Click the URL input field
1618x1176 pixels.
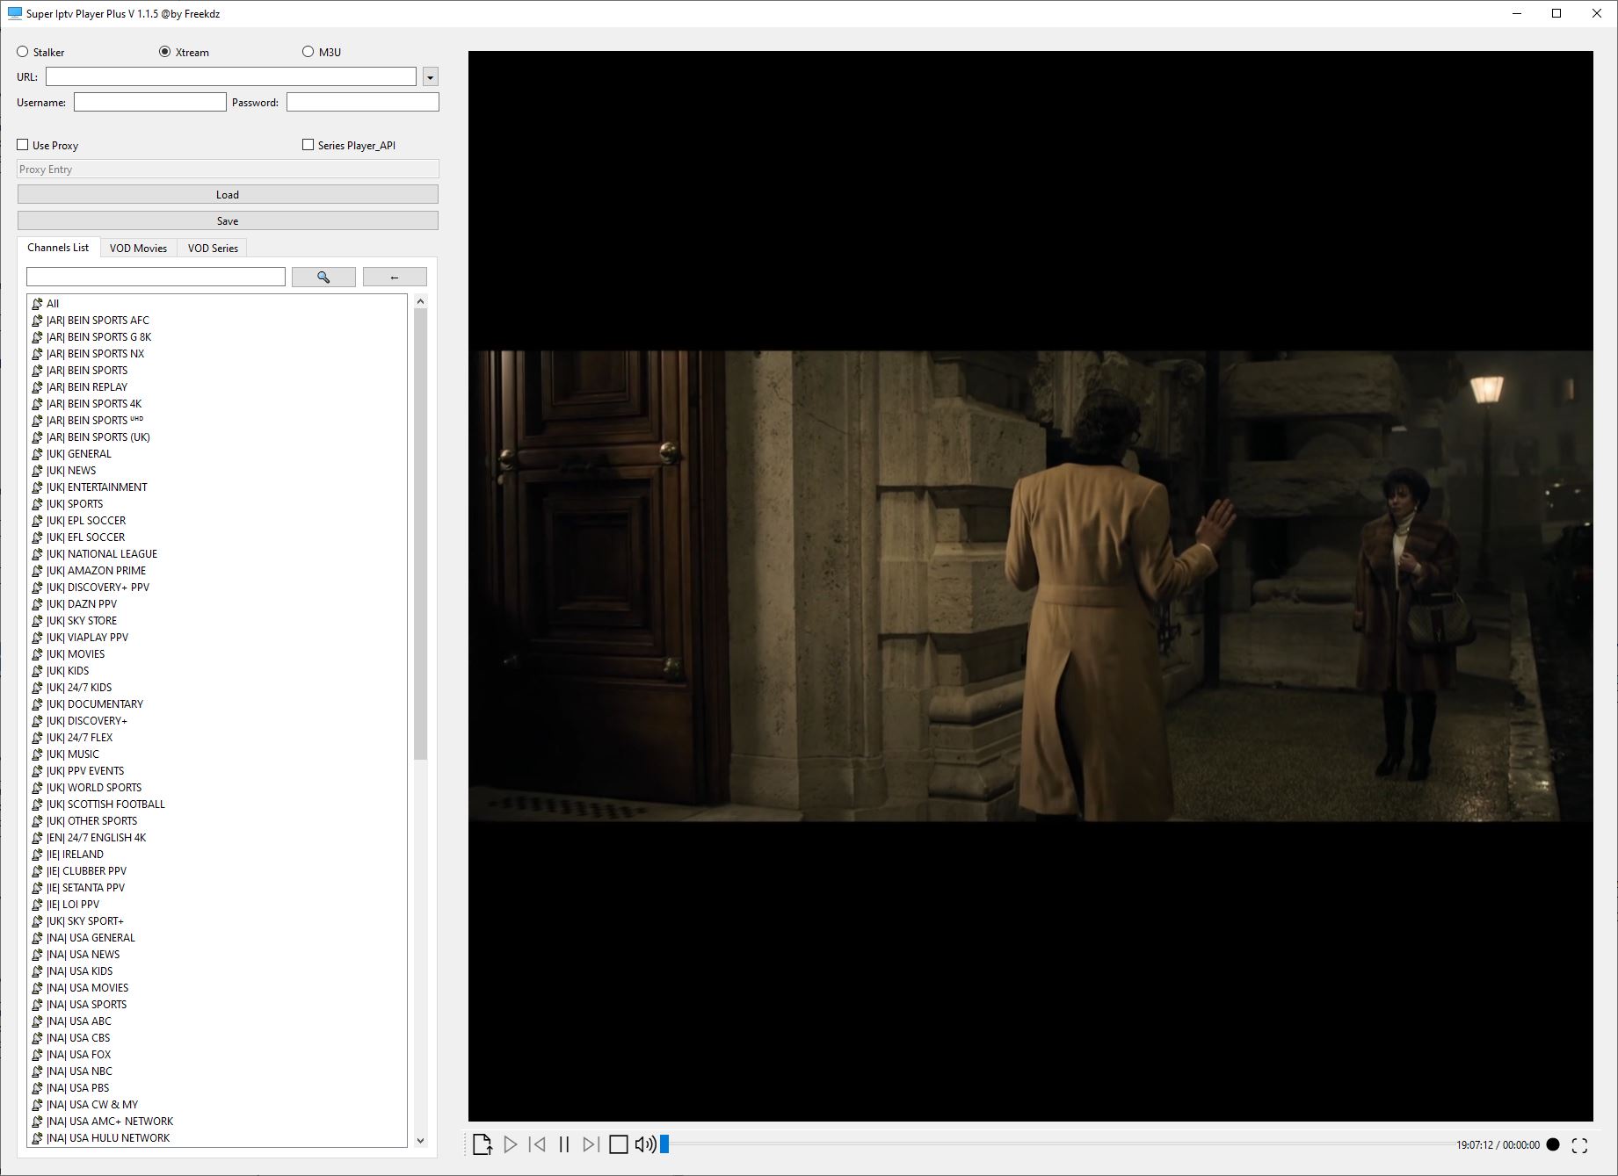[231, 77]
